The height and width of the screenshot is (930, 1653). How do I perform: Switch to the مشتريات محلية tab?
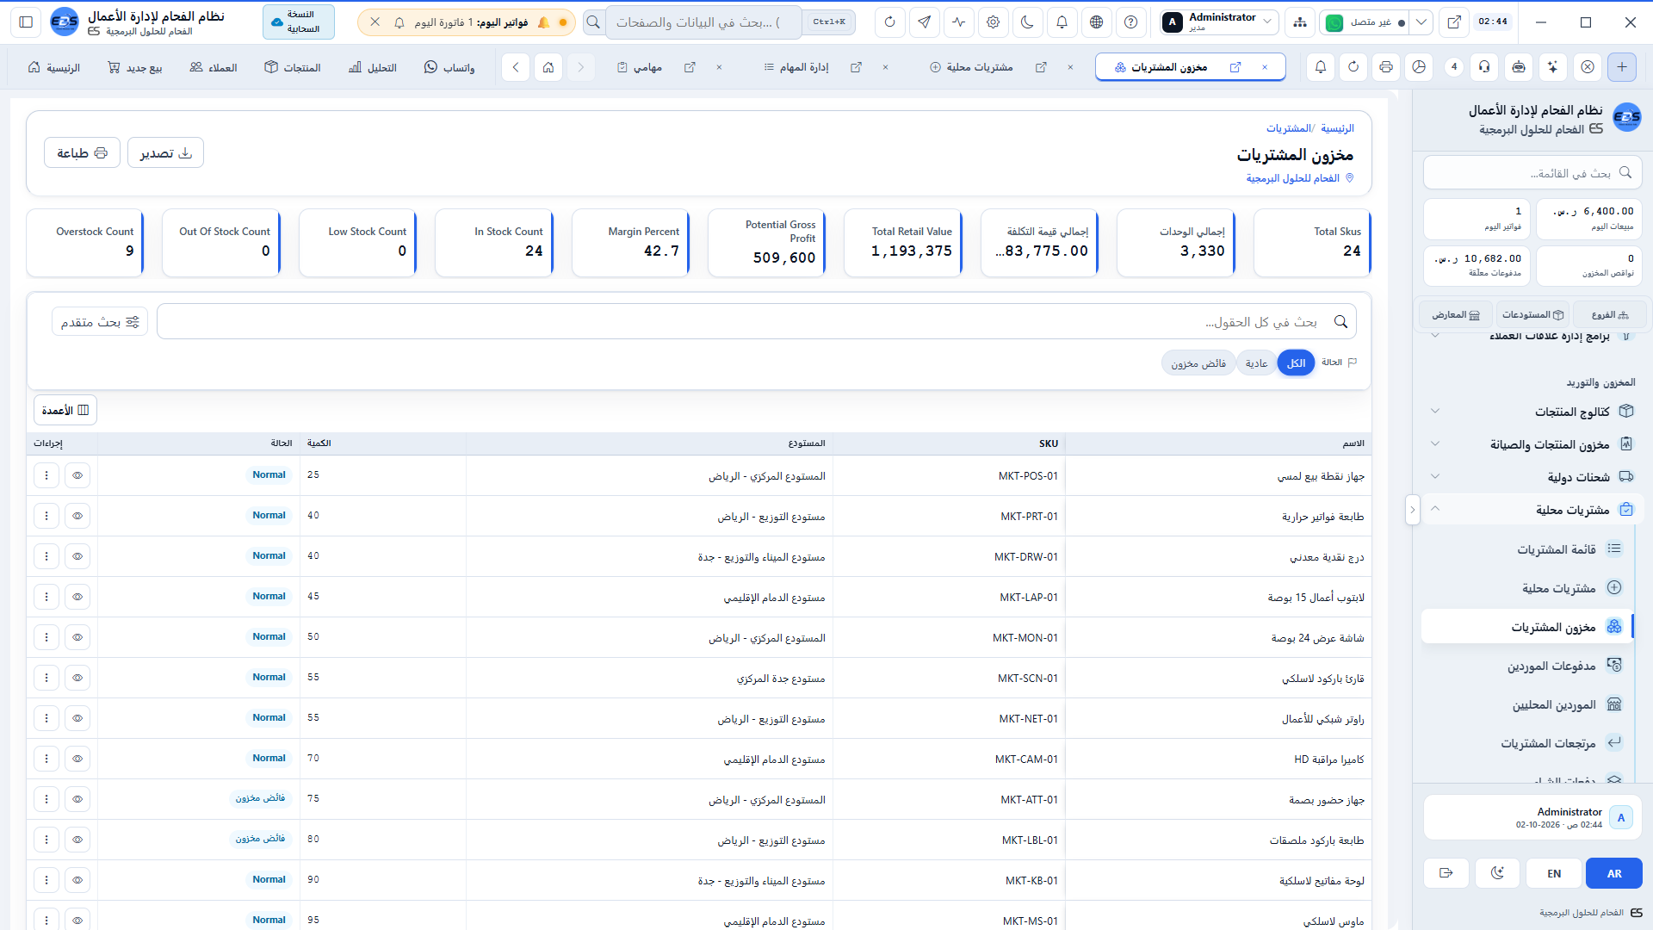[x=971, y=67]
